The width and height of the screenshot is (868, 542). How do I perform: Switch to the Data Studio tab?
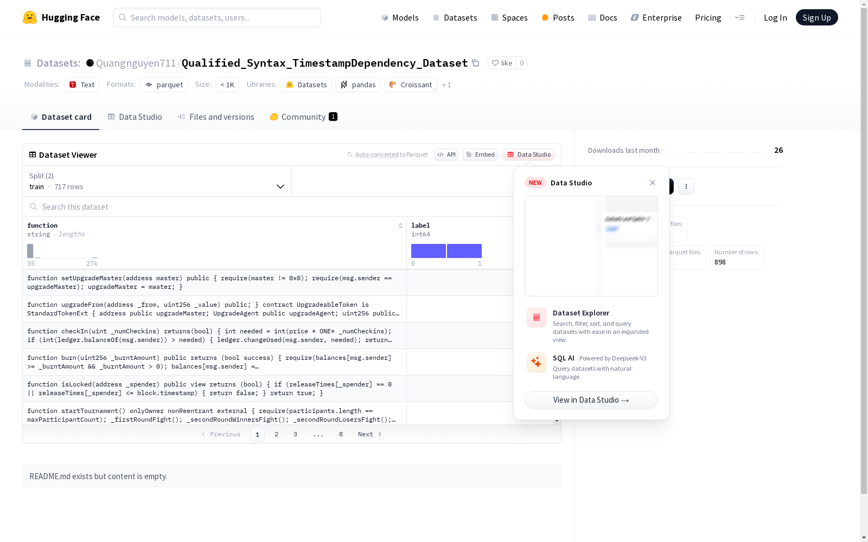coord(135,117)
